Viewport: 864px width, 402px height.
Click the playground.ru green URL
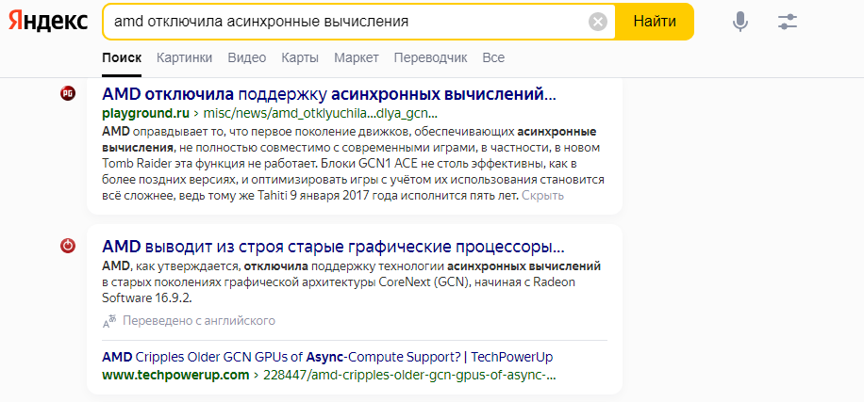(x=140, y=113)
